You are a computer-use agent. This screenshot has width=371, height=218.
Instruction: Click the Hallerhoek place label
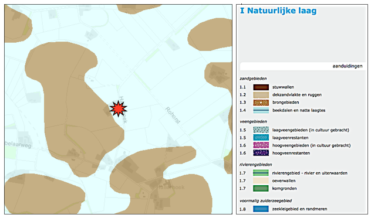point(170,188)
